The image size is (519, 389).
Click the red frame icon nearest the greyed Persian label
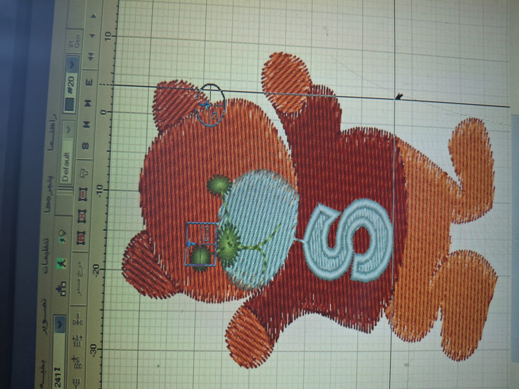(x=81, y=238)
